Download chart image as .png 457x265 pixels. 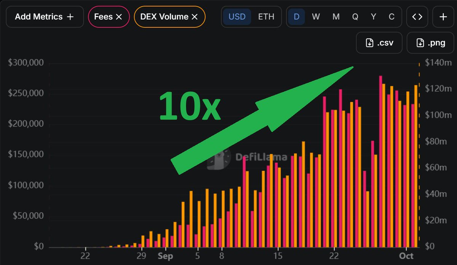430,43
